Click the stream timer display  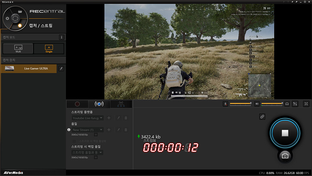tap(171, 148)
